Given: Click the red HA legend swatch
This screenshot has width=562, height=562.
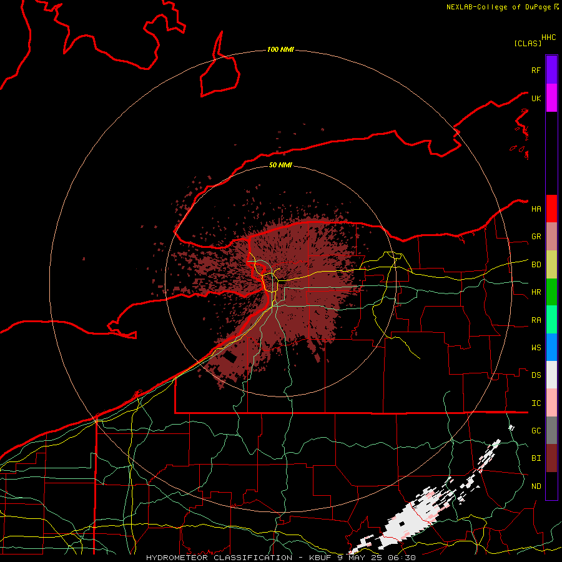Looking at the screenshot, I should [x=551, y=209].
